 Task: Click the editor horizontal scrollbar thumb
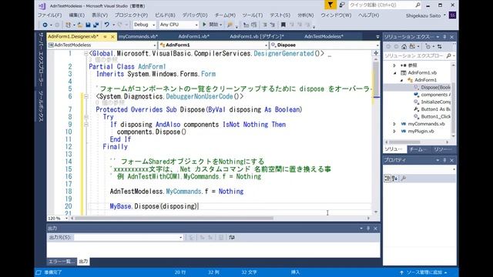(x=175, y=219)
